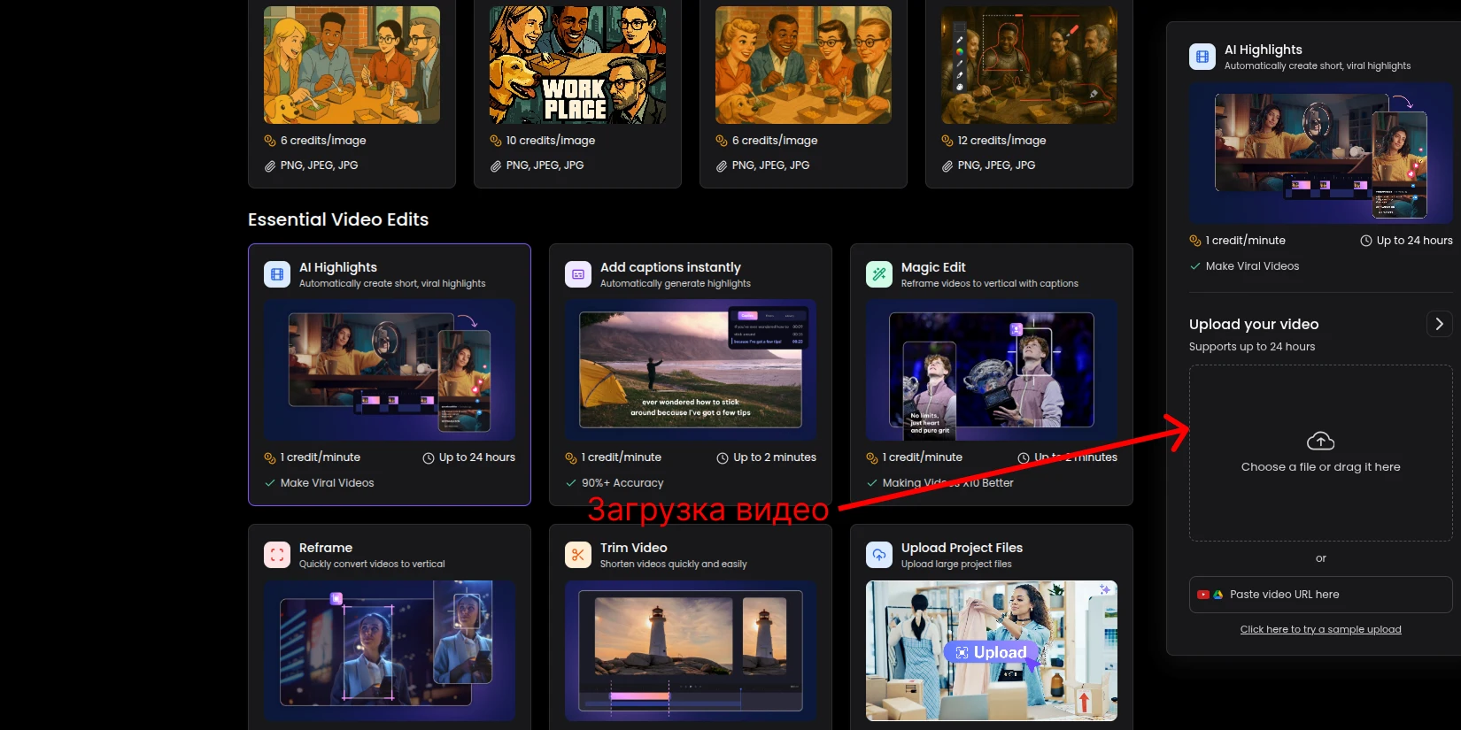Select the Reframe preview image
The width and height of the screenshot is (1461, 730).
point(390,650)
